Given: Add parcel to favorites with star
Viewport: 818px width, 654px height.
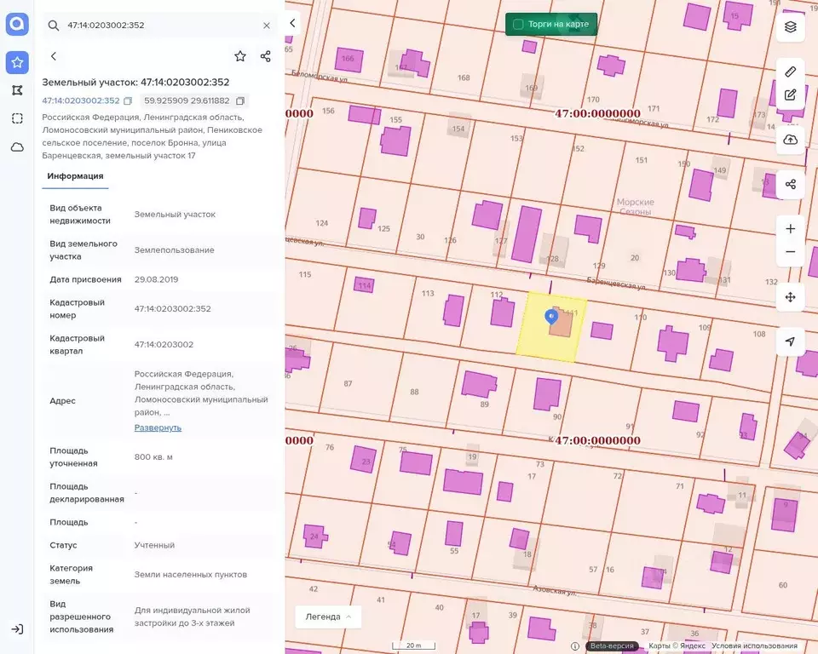Looking at the screenshot, I should pos(240,56).
